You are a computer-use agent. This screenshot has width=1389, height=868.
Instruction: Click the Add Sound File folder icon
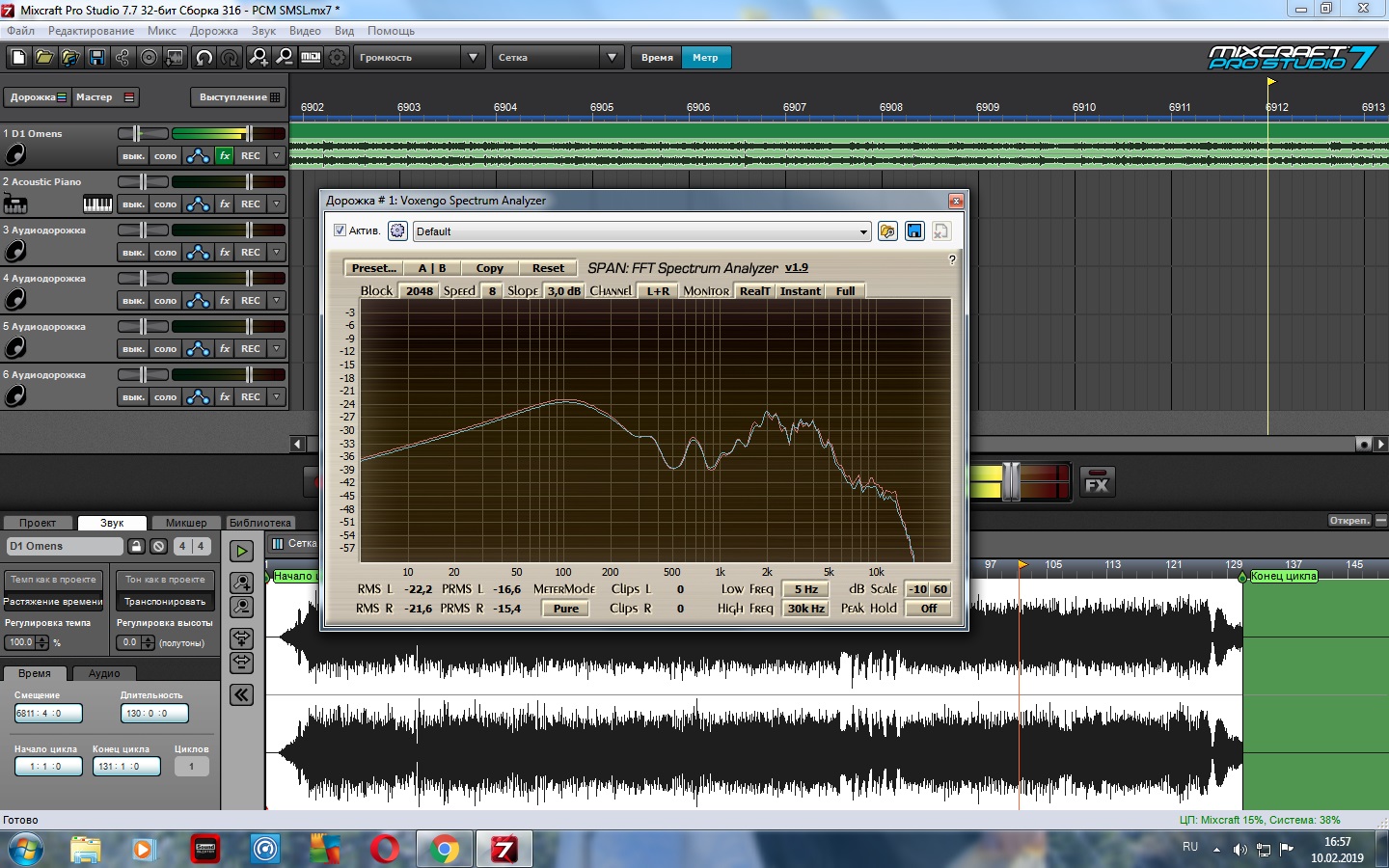point(70,58)
